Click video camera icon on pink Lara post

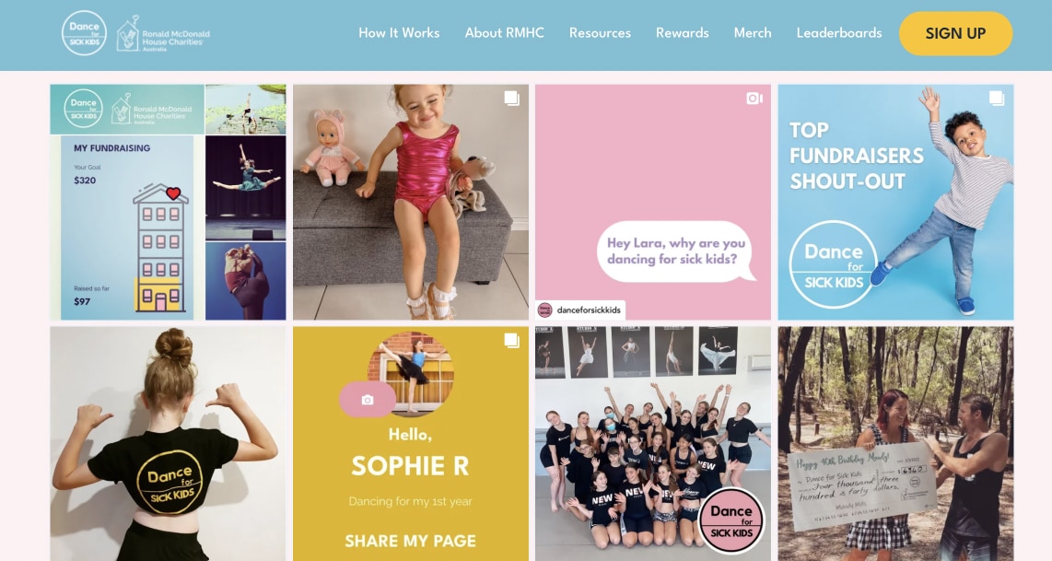coord(754,99)
